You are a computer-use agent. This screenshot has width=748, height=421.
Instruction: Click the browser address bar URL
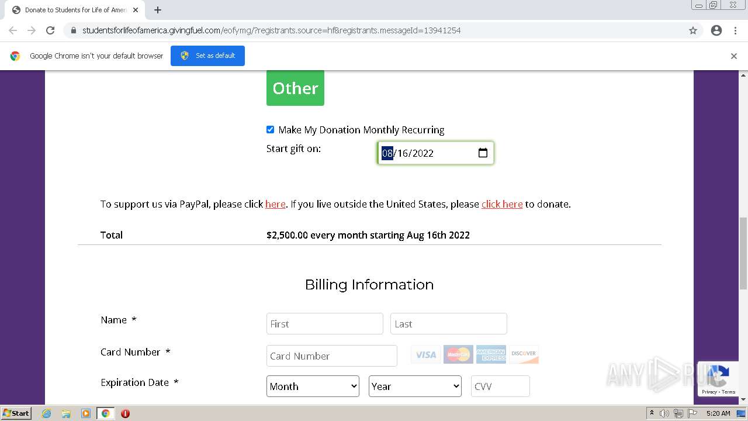[x=271, y=30]
